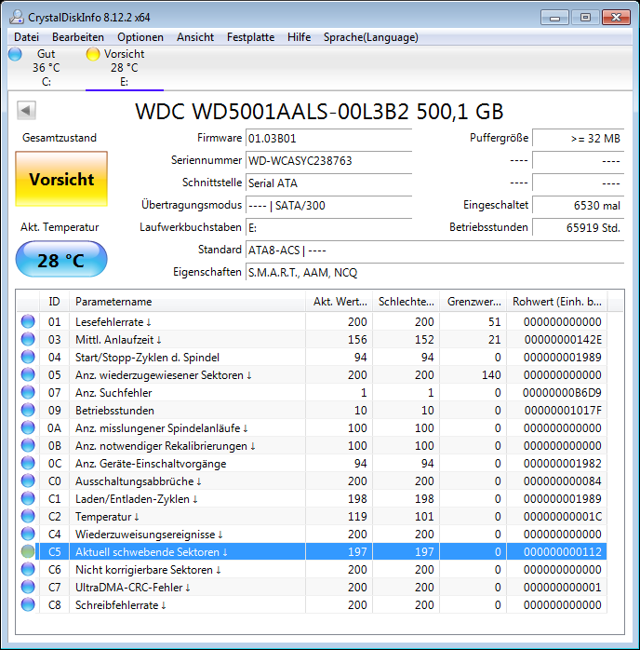
Task: Click the Schnittstelle field Serial ATA
Action: (x=329, y=183)
